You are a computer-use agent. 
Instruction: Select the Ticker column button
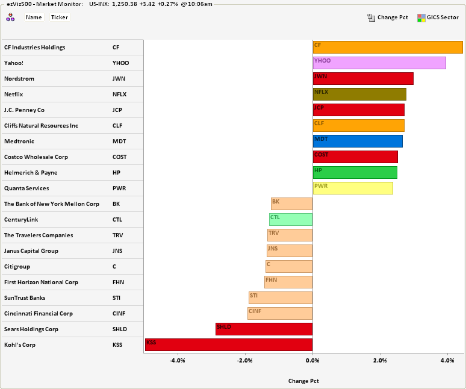[60, 17]
